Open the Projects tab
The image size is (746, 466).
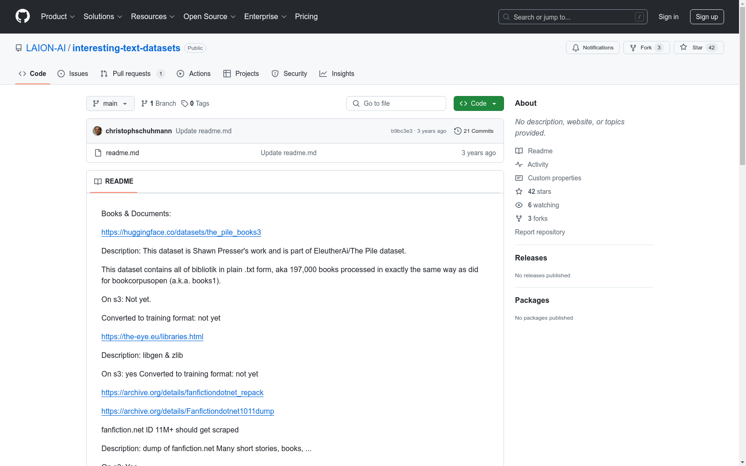pos(241,74)
